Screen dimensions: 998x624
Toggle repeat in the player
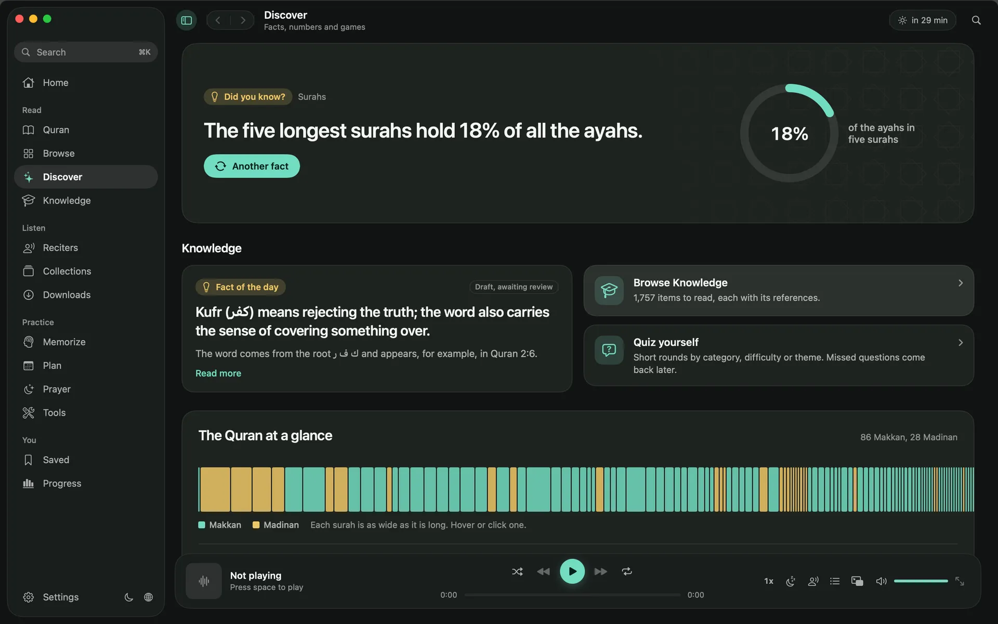click(627, 571)
